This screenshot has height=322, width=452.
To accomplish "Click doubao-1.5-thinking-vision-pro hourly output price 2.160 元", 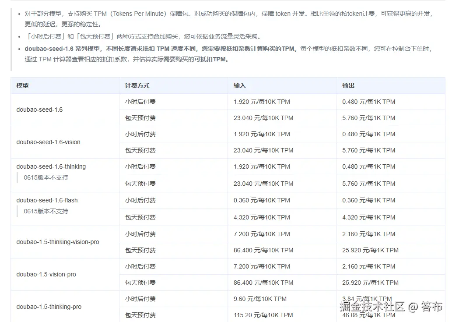I will pyautogui.click(x=369, y=234).
